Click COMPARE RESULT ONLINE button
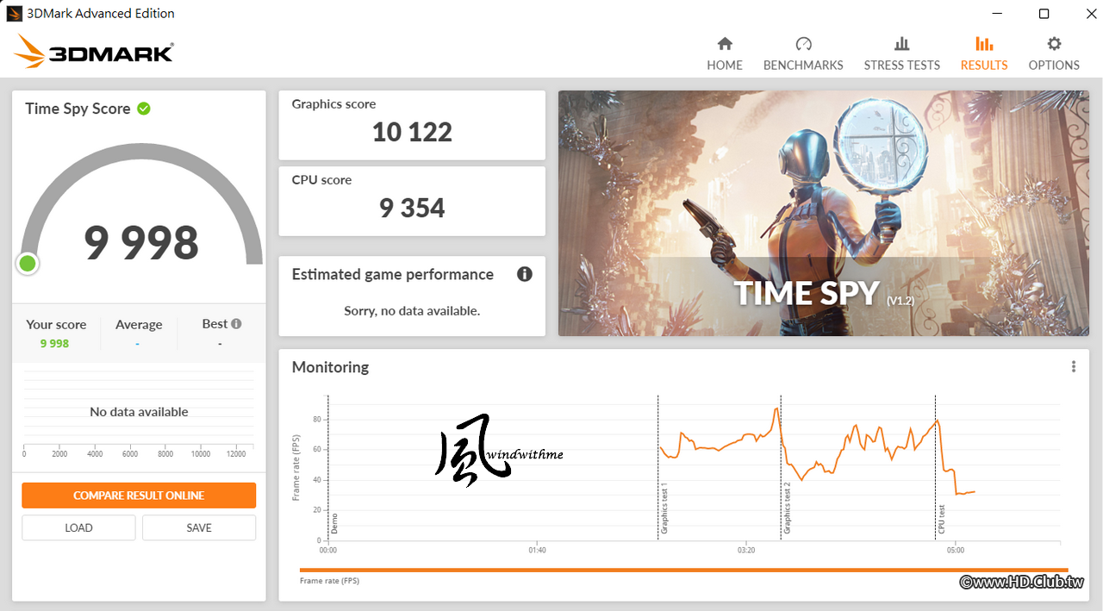1103x611 pixels. [139, 496]
